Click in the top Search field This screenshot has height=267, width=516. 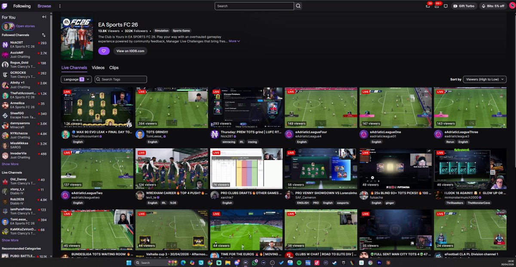click(x=254, y=6)
